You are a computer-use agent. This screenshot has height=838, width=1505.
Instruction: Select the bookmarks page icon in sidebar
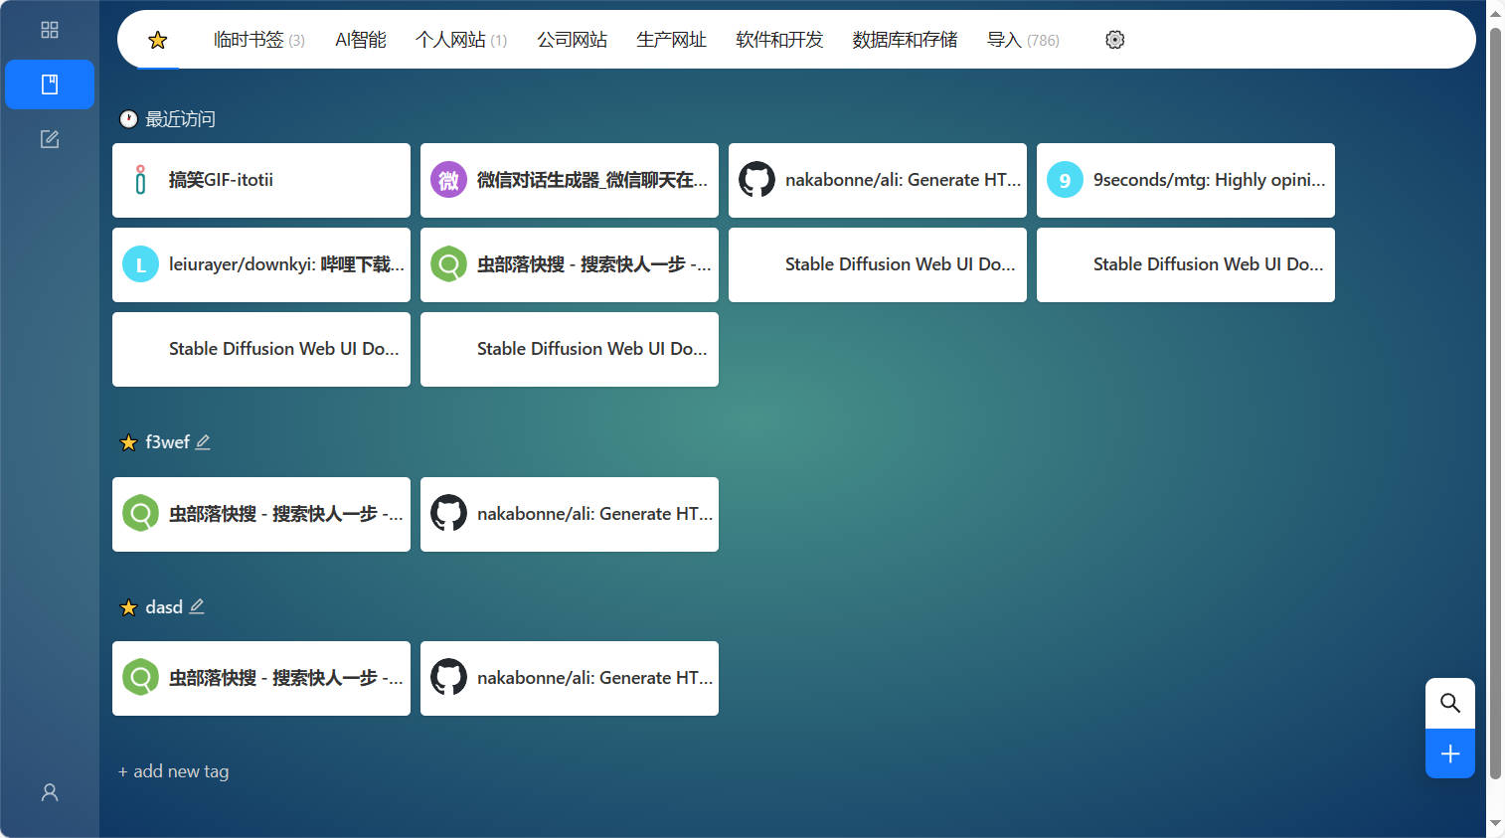pos(50,84)
